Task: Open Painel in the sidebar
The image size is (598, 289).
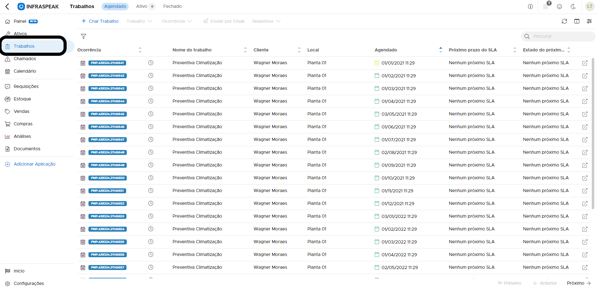Action: tap(20, 21)
